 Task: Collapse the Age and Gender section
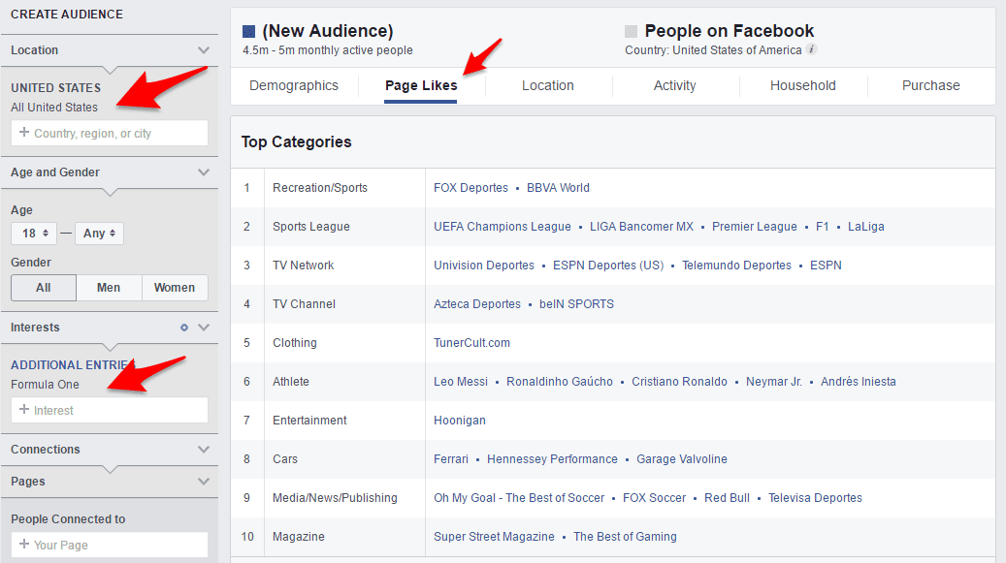[204, 172]
